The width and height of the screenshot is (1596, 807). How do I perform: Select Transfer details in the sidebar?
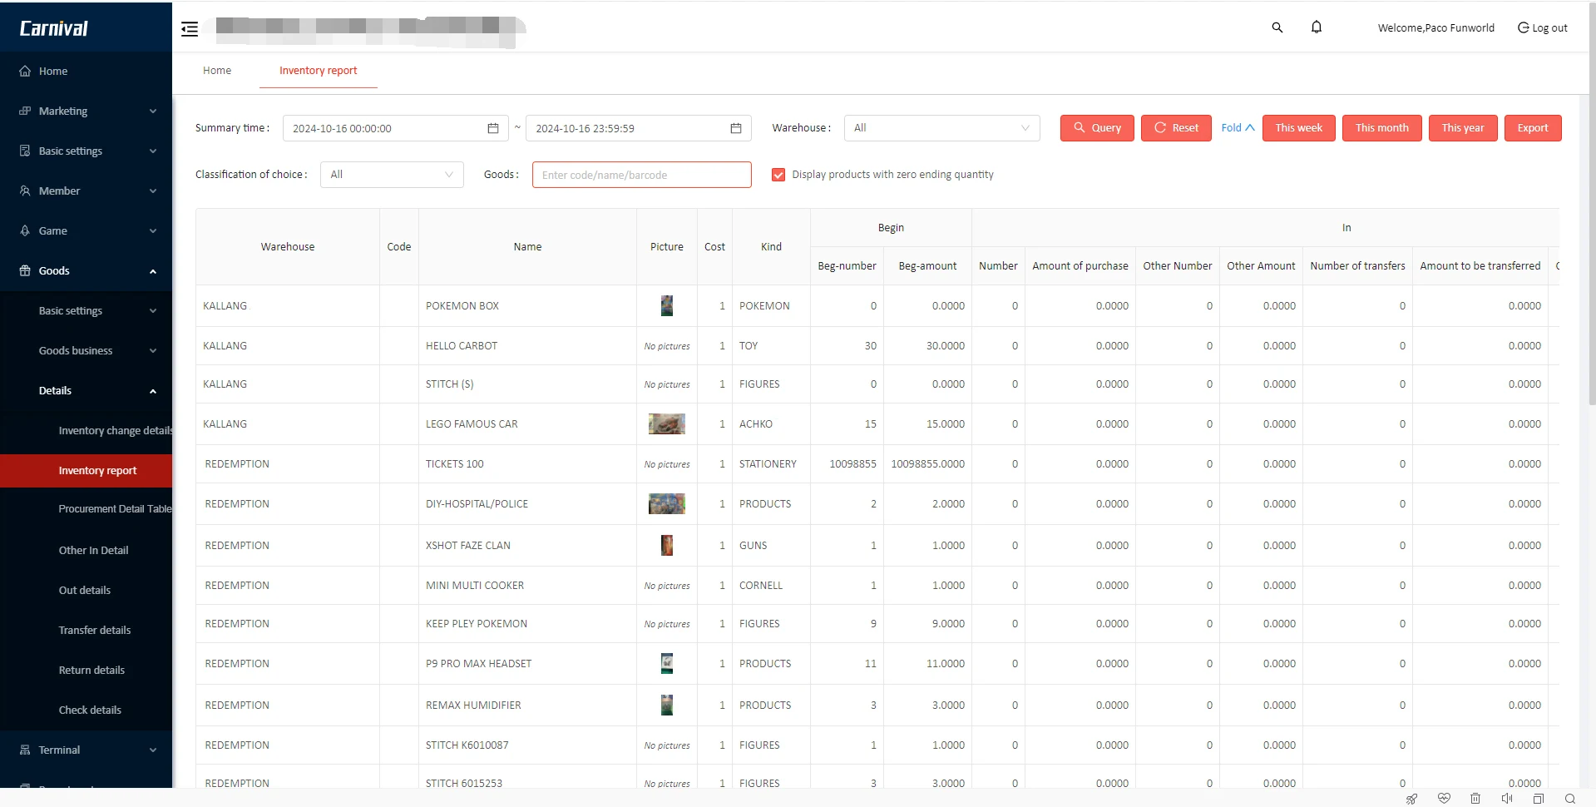[94, 630]
